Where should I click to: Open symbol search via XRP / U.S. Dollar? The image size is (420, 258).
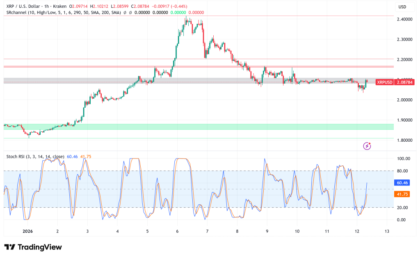click(x=23, y=6)
